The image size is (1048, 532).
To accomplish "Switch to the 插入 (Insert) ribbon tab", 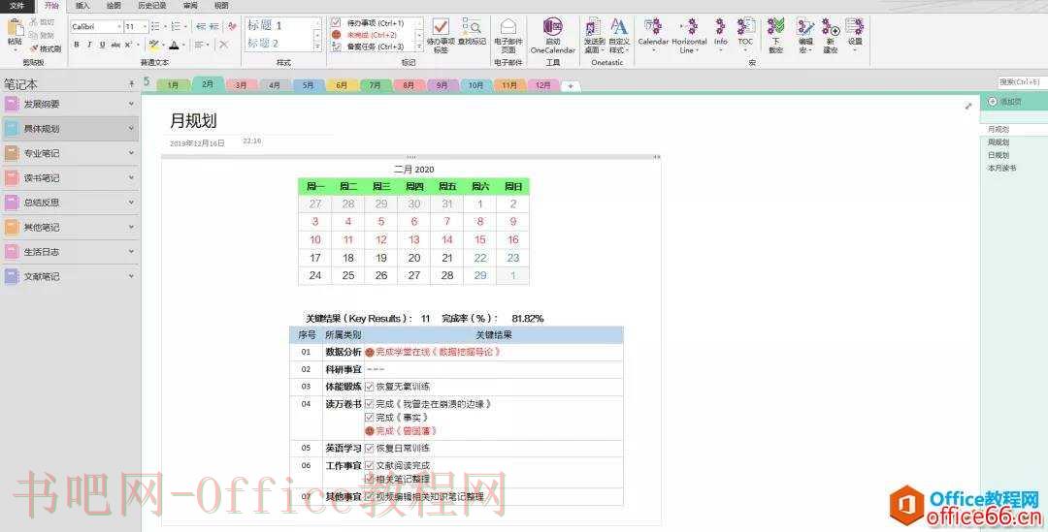I will (82, 6).
